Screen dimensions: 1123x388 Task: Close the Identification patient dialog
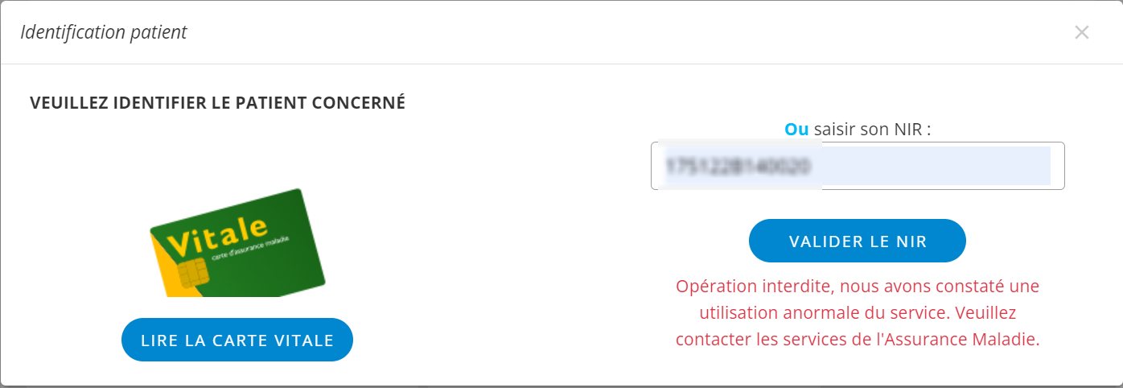(x=1081, y=32)
